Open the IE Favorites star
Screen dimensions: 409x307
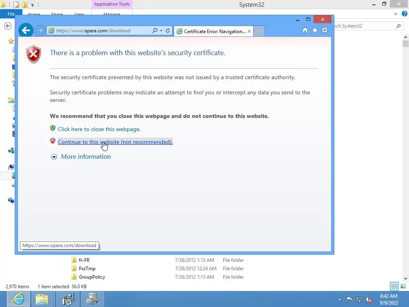pos(315,30)
